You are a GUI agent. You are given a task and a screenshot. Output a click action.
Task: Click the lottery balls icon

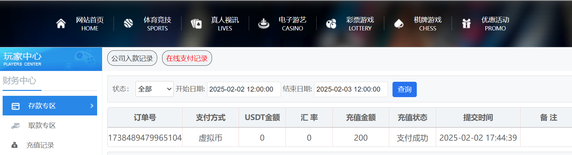331,24
